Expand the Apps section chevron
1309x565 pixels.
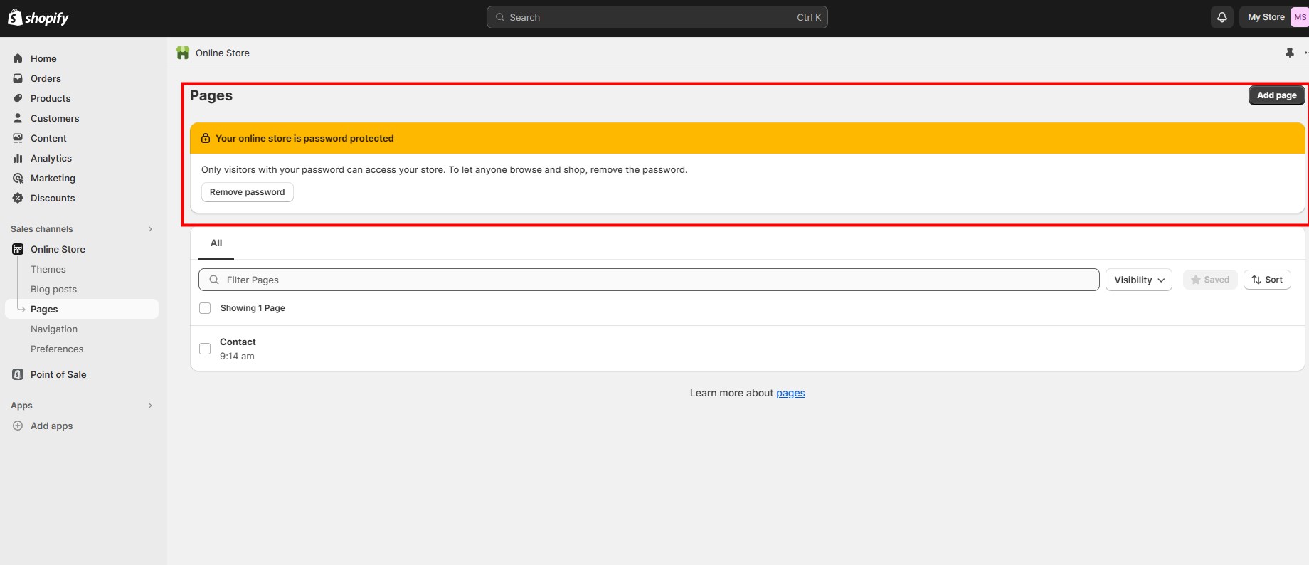150,406
